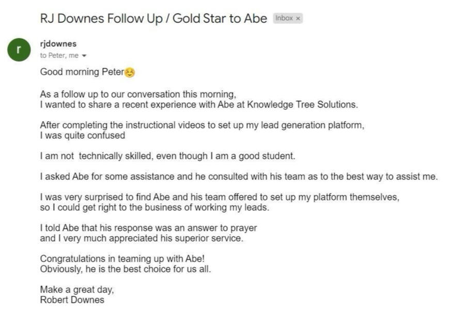Click the green 'r' sender avatar
The width and height of the screenshot is (451, 314).
tap(19, 50)
